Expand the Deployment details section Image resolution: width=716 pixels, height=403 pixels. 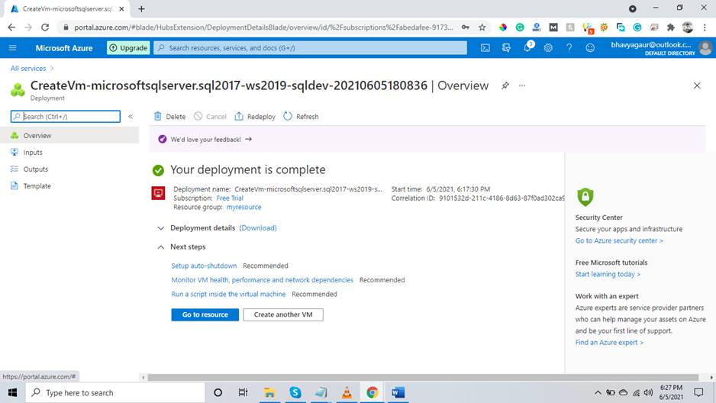[x=161, y=227]
